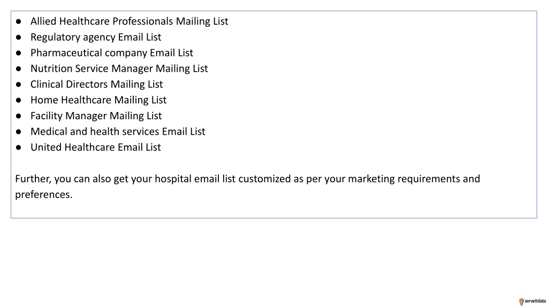The height and width of the screenshot is (308, 548).
Task: Click the bullet beside Allied Healthcare Professionals
Action: click(19, 21)
